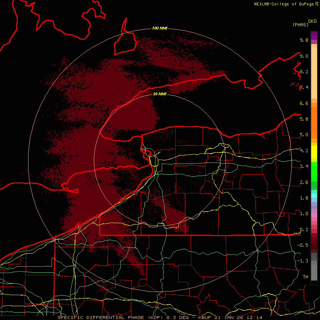Click the 0.2 value on the color scale
The height and width of the screenshot is (320, 320).
[304, 230]
